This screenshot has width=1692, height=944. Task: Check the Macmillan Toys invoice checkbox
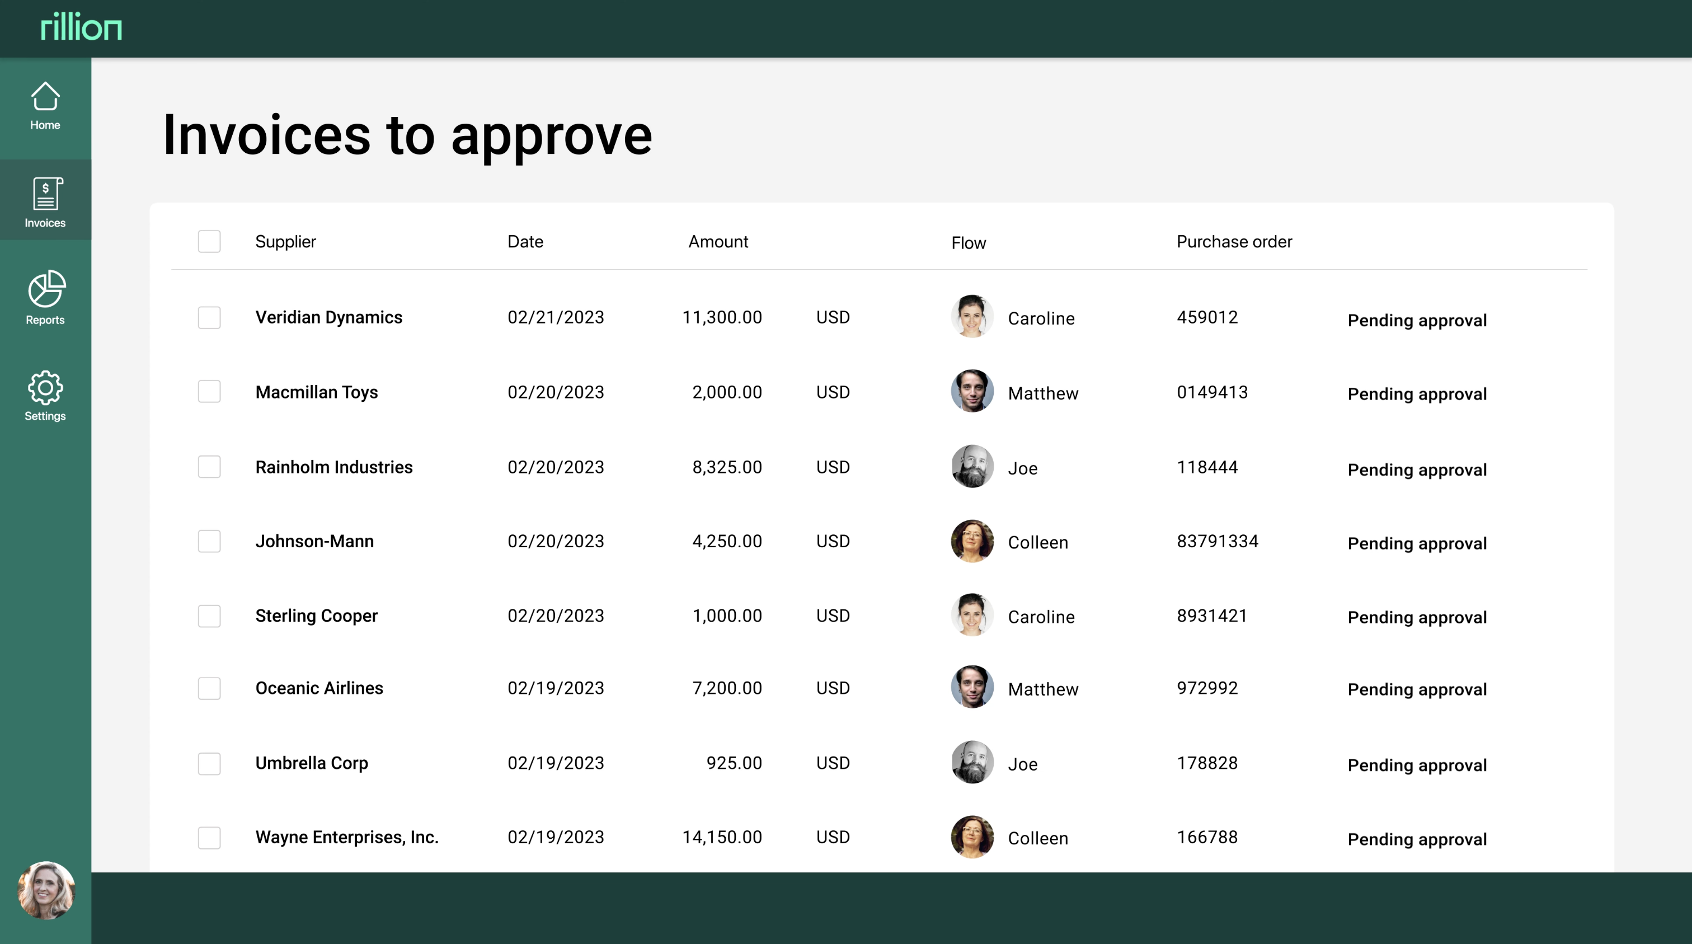(209, 392)
